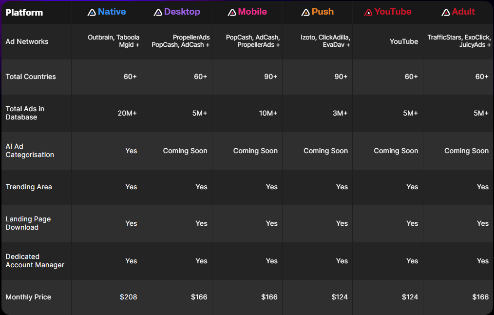
Task: Select the Trending Area row label
Action: tap(29, 187)
